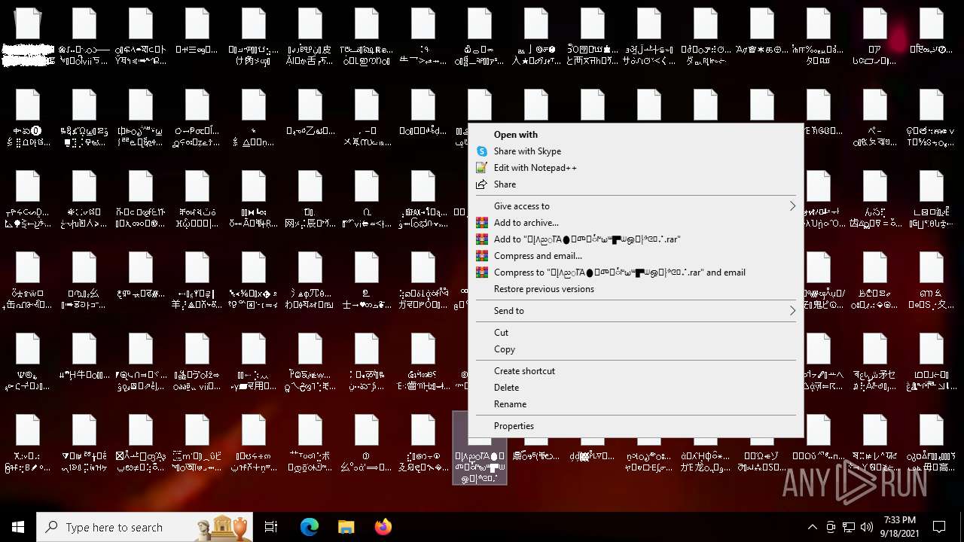Screen dimensions: 964x542
Task: Click the volume speaker icon
Action: click(867, 527)
